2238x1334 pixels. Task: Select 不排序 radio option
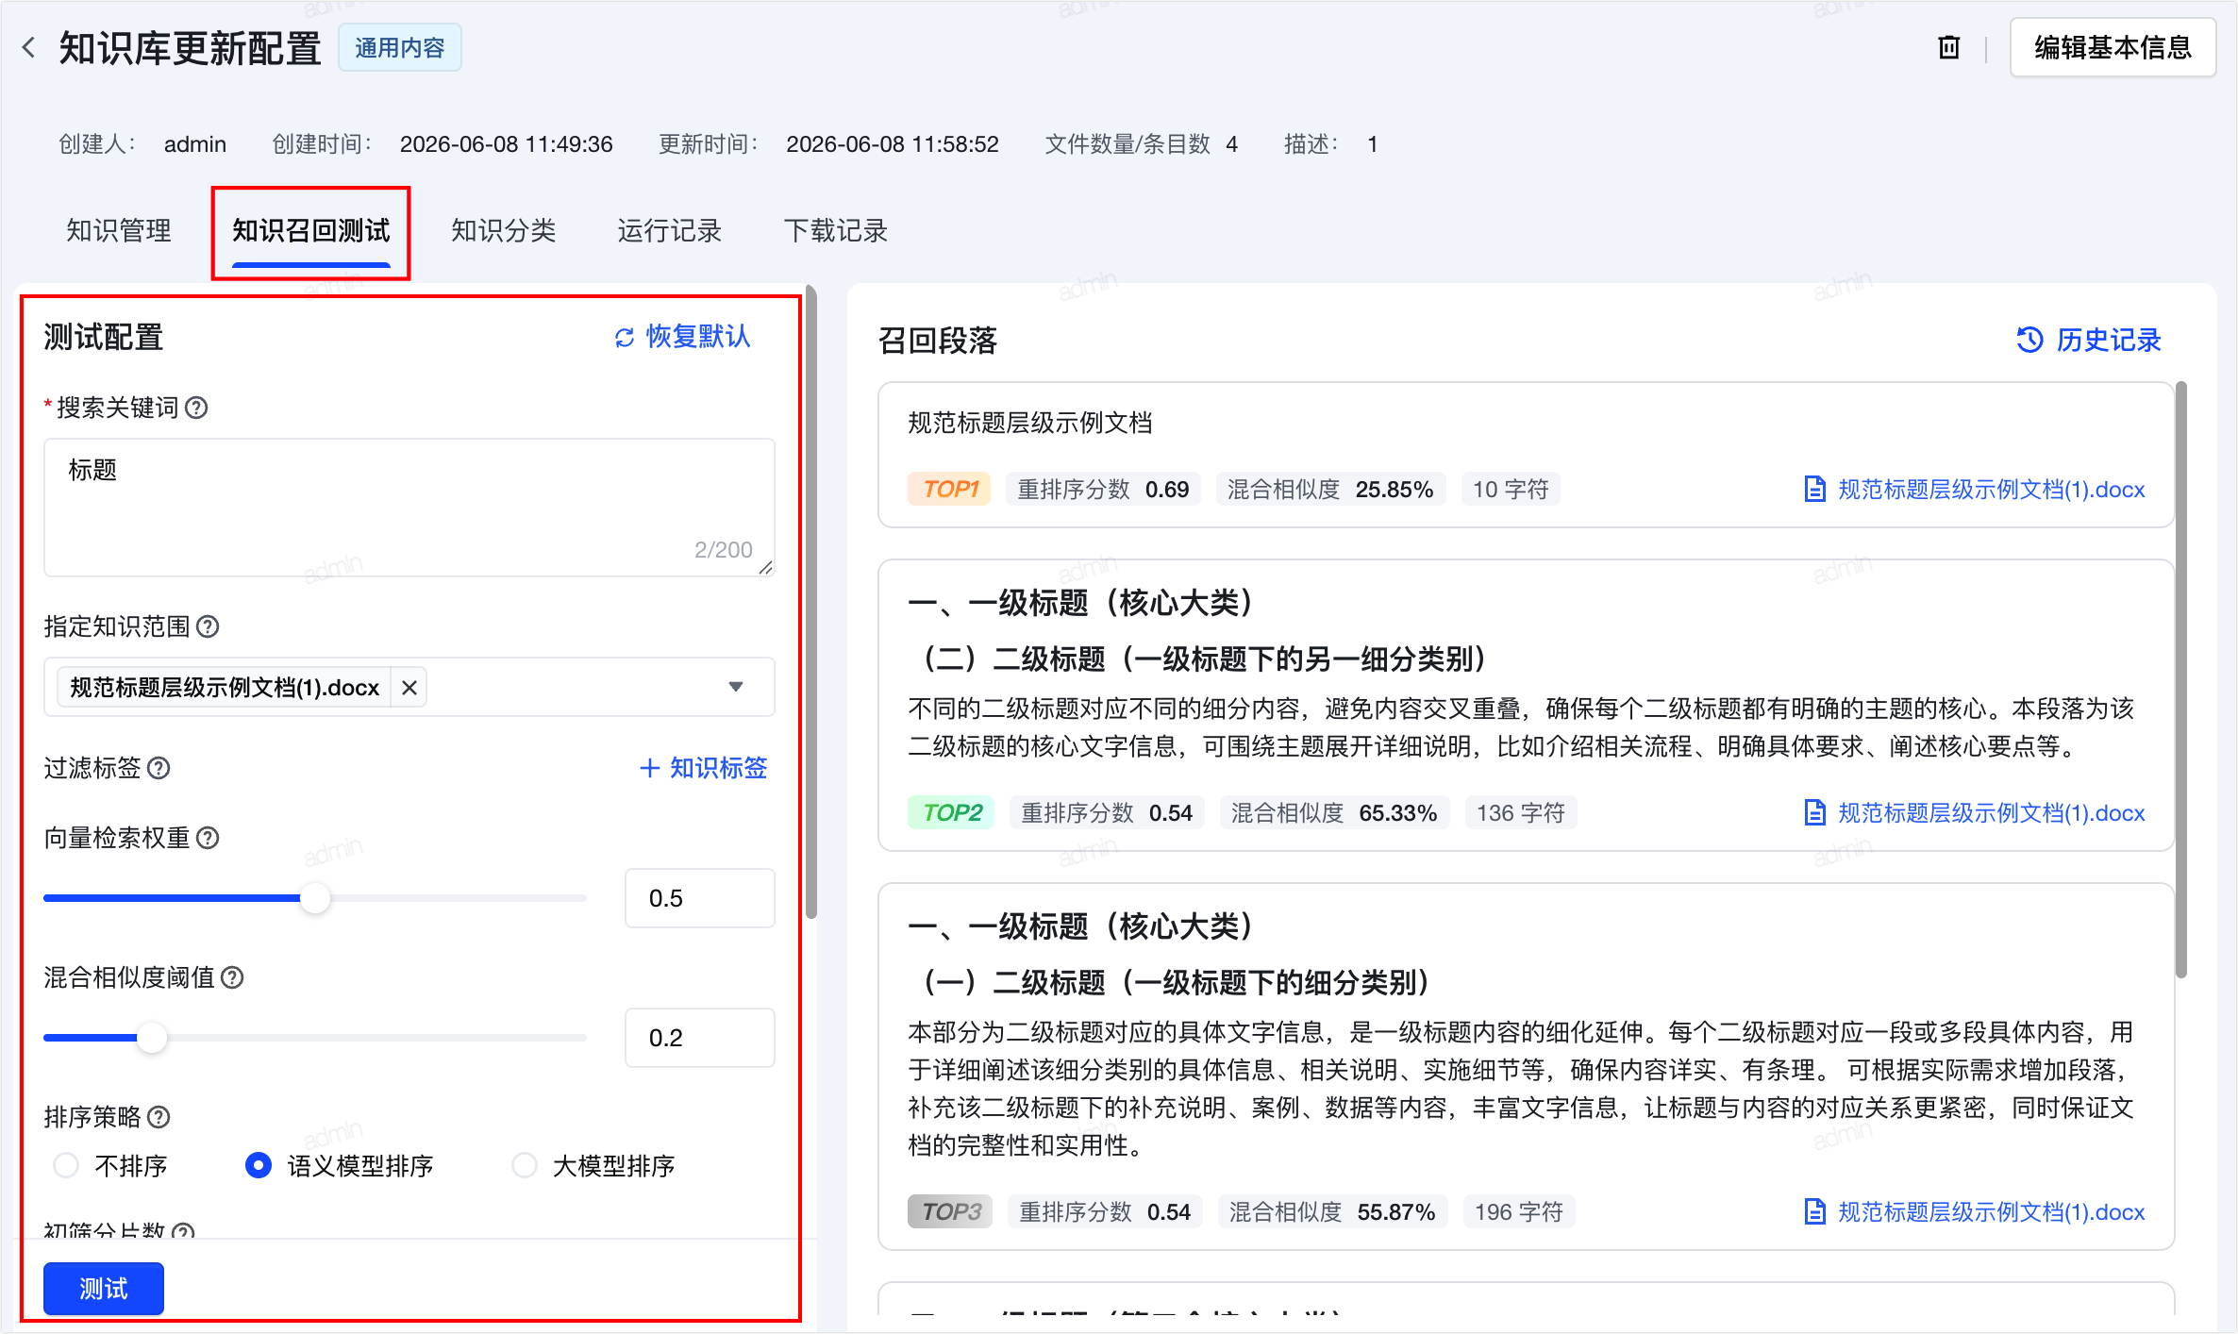[66, 1166]
